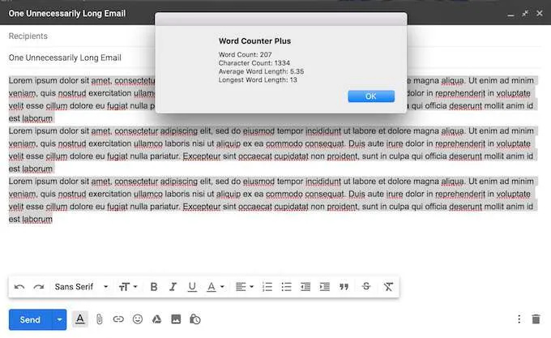The height and width of the screenshot is (338, 551).
Task: Apply quote formatting to text
Action: (x=344, y=287)
